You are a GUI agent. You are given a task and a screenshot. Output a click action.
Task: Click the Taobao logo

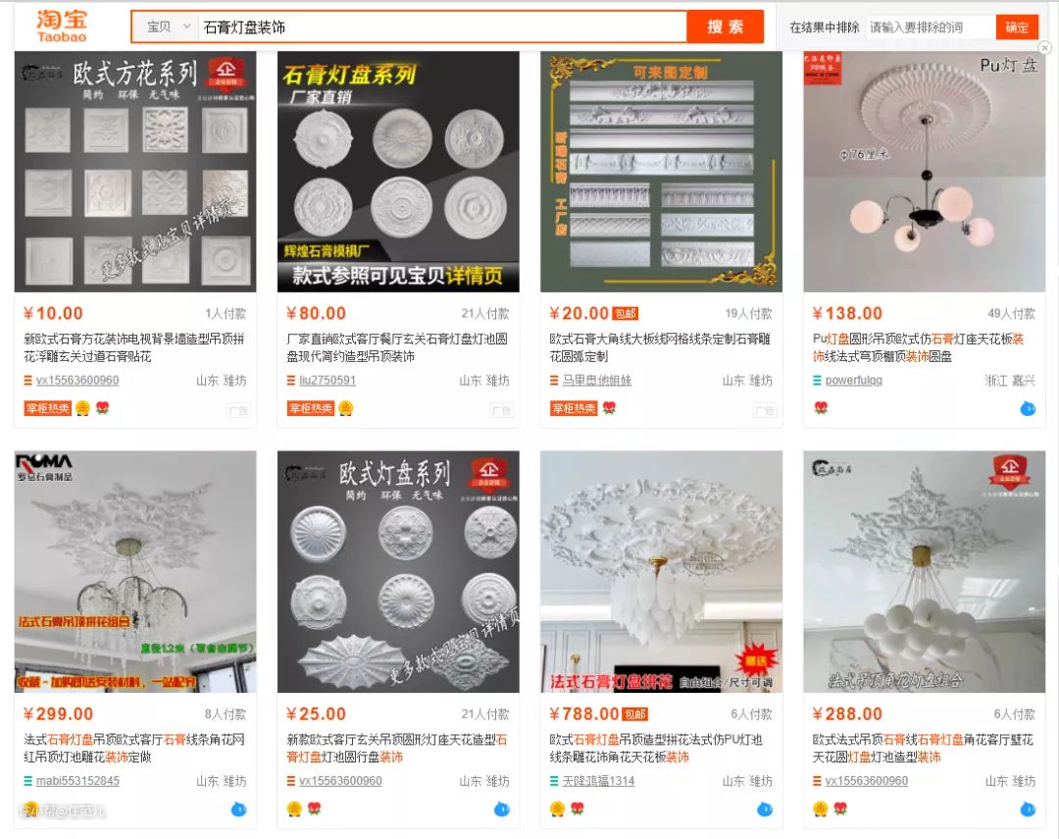[62, 26]
